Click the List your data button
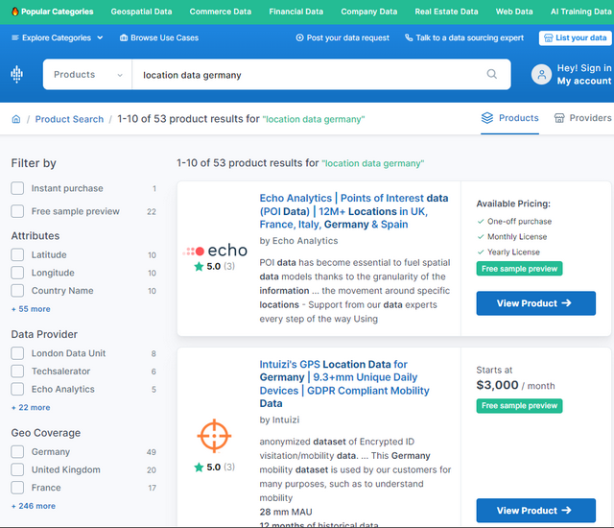Viewport: 614px width, 528px height. point(576,38)
